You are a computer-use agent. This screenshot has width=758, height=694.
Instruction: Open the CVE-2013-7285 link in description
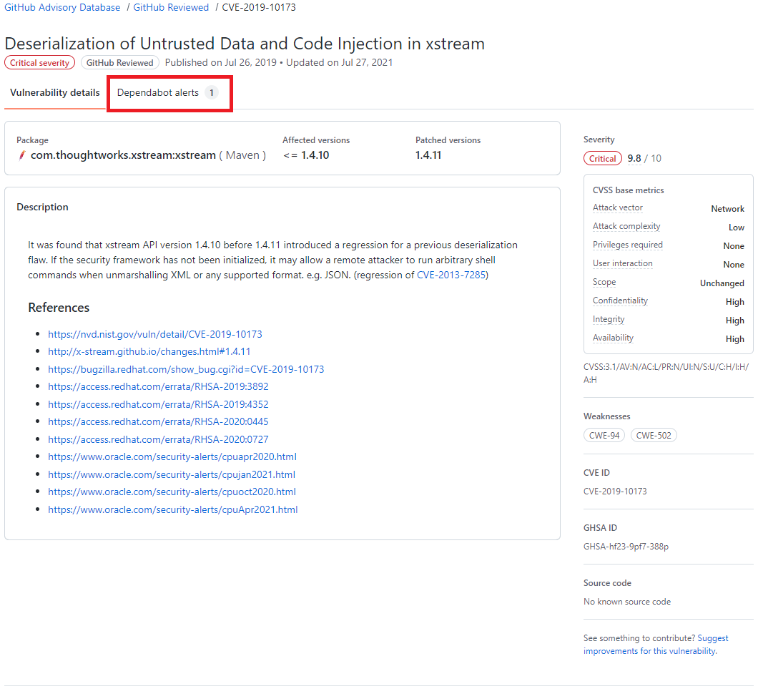(x=451, y=275)
